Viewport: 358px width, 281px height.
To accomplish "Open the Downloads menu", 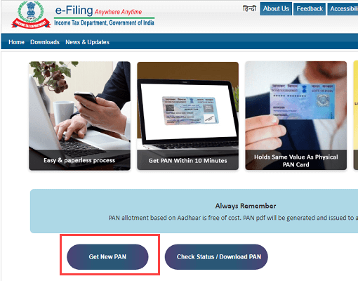I will point(45,42).
